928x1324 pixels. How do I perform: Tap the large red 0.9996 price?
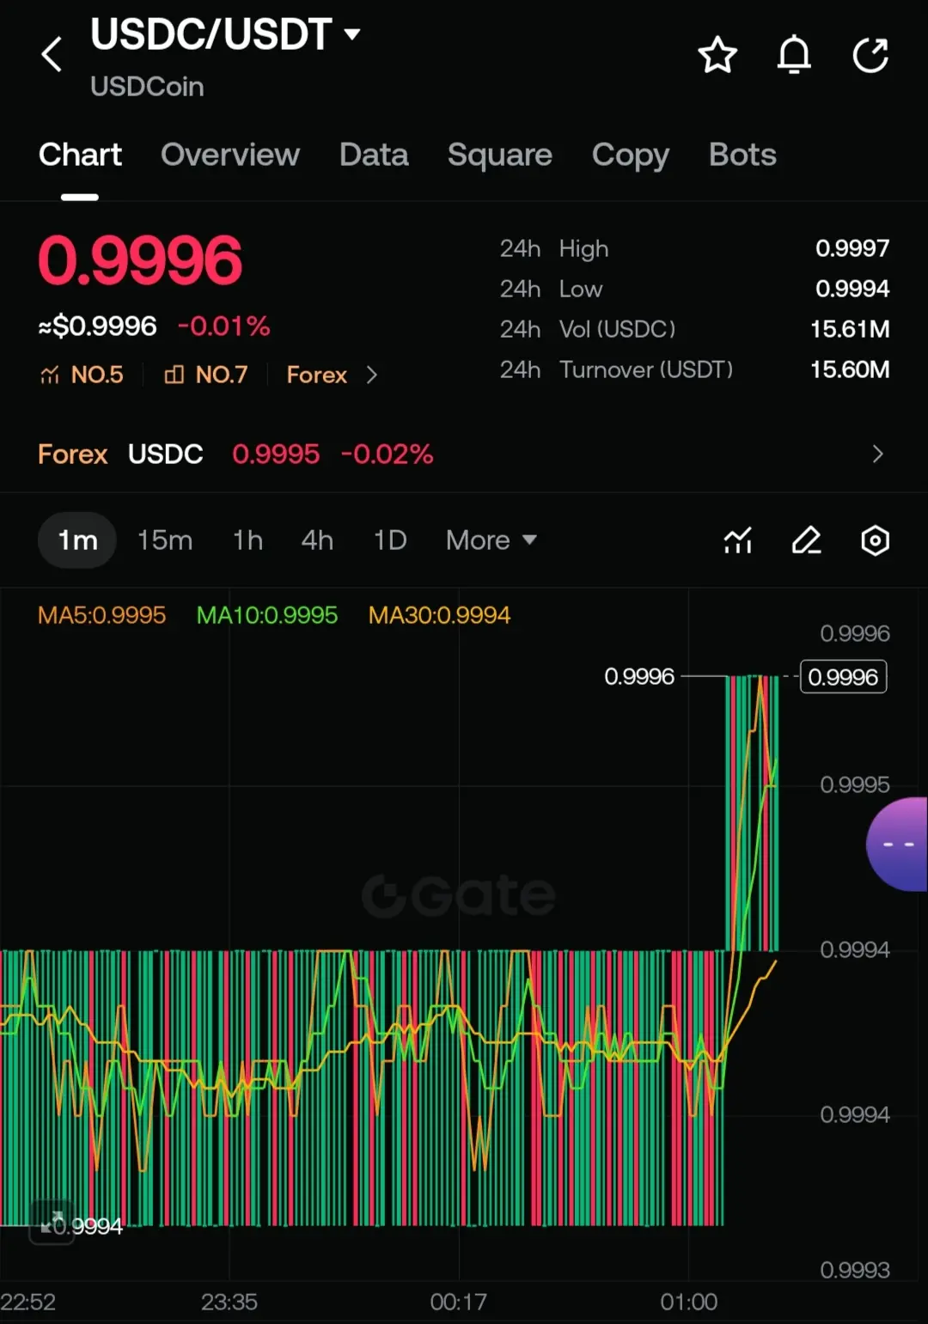click(x=141, y=260)
